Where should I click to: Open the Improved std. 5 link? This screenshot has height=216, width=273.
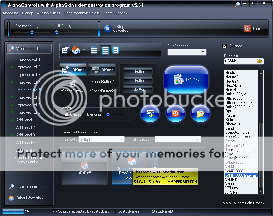tap(29, 90)
